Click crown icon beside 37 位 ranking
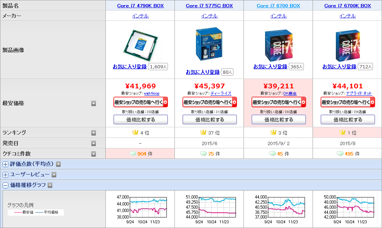This screenshot has width=382, height=228. [203, 132]
